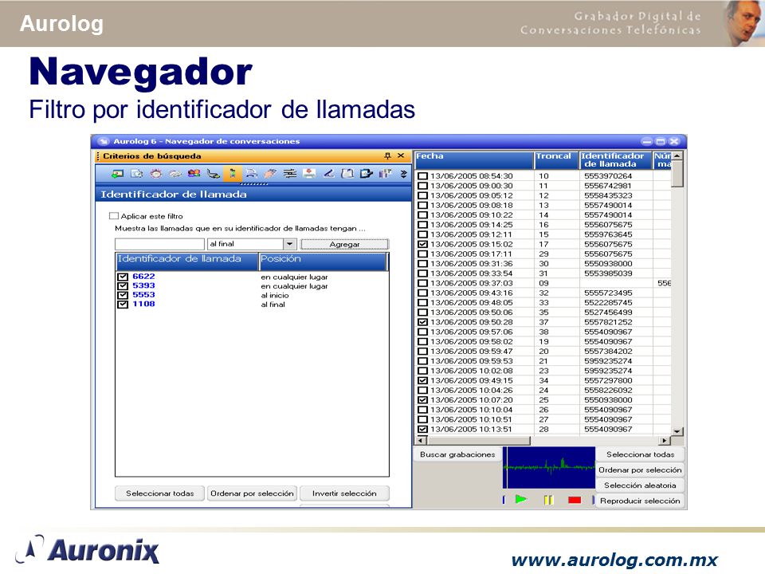The image size is (765, 574).
Task: Uncheck identifier 6622 in the list
Action: pyautogui.click(x=123, y=277)
